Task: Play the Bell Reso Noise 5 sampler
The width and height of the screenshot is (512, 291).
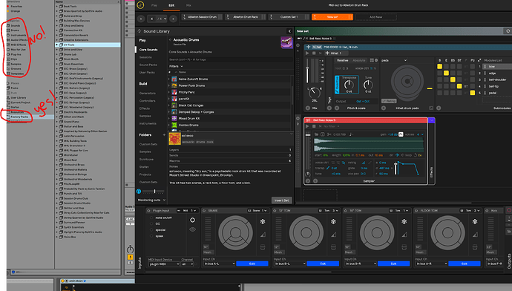Action: coord(307,126)
